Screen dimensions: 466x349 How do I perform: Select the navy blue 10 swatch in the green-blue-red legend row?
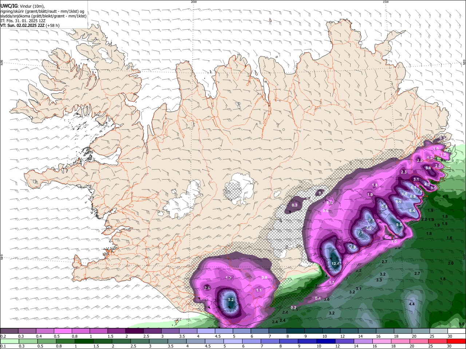pos(325,341)
